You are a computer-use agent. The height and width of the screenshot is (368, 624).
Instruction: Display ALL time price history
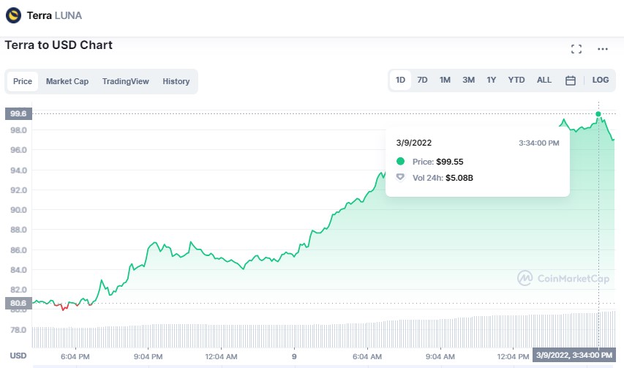click(x=544, y=80)
